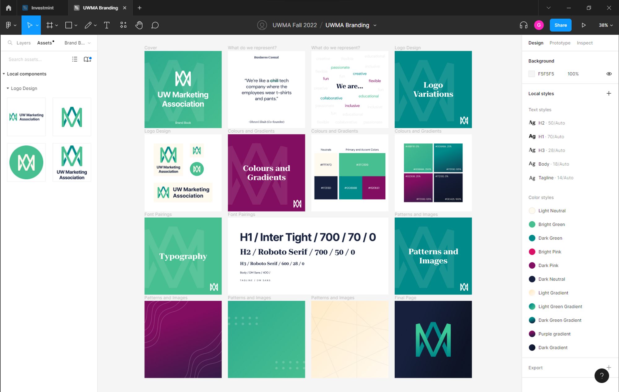
Task: Click the search assets magnifier icon
Action: (10, 43)
